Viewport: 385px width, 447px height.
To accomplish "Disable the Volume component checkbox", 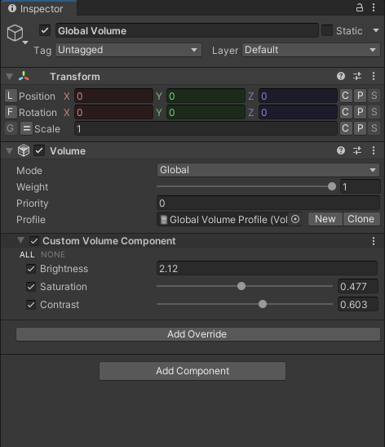I will point(39,150).
